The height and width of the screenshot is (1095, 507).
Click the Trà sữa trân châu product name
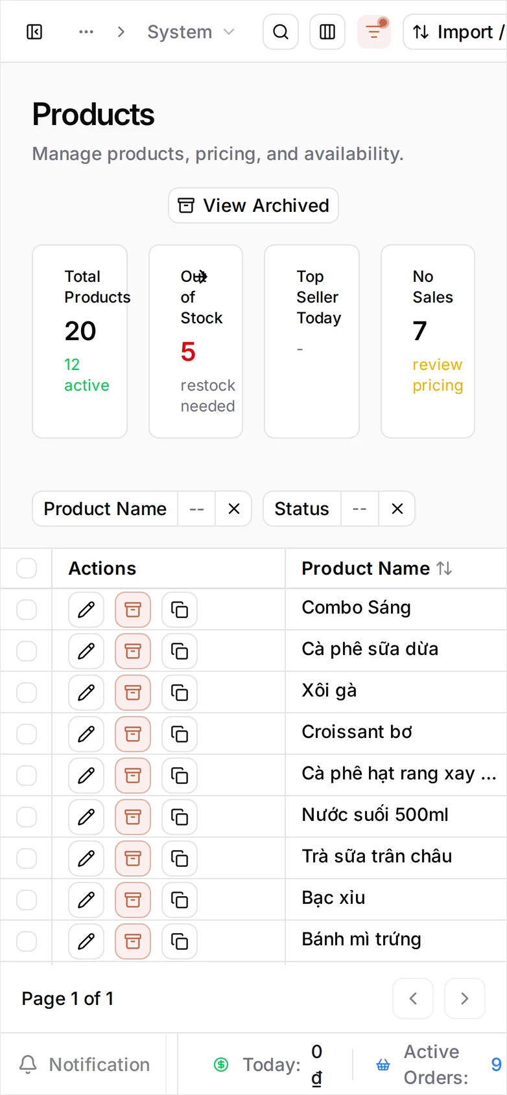[x=377, y=856]
